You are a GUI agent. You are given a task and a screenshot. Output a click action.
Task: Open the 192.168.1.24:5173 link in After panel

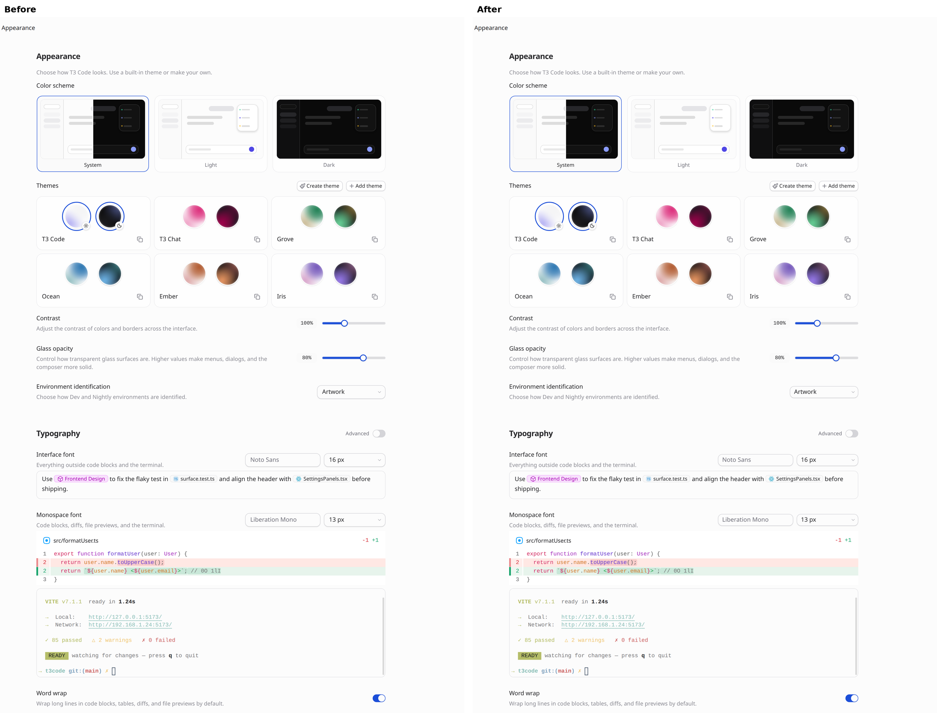(603, 625)
